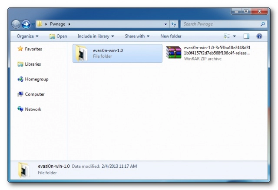Select Network in navigation pane
The width and height of the screenshot is (278, 190).
pos(33,109)
